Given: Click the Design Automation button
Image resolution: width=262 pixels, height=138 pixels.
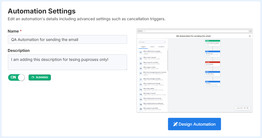Looking at the screenshot, I should click(194, 124).
